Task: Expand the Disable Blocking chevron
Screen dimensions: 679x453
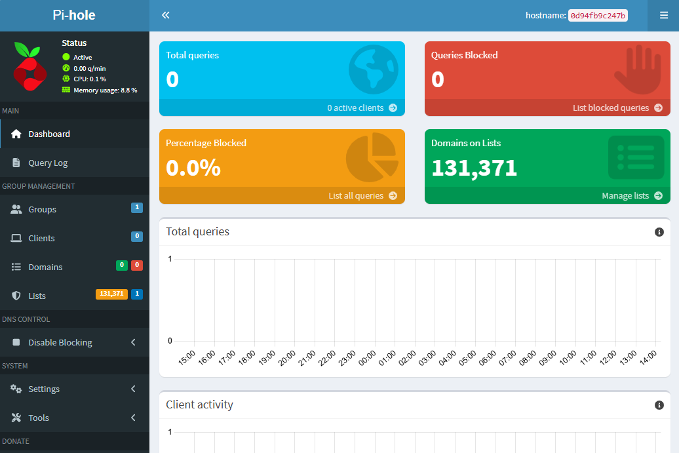Action: pos(134,342)
